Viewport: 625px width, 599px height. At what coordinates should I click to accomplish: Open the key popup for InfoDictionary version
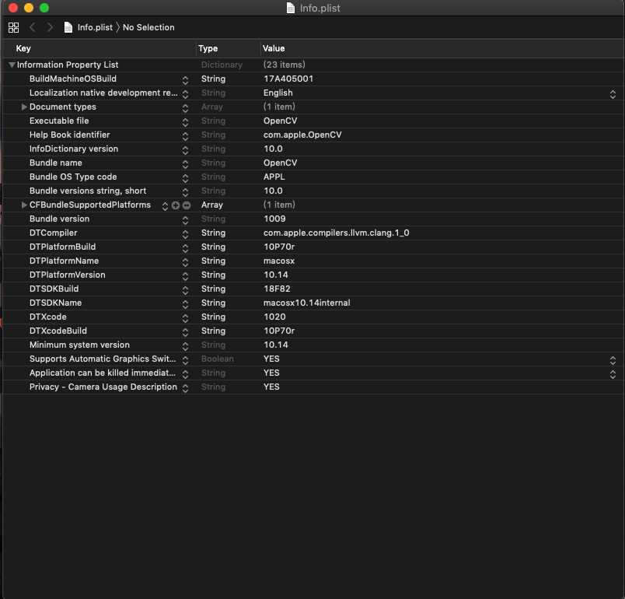(185, 150)
